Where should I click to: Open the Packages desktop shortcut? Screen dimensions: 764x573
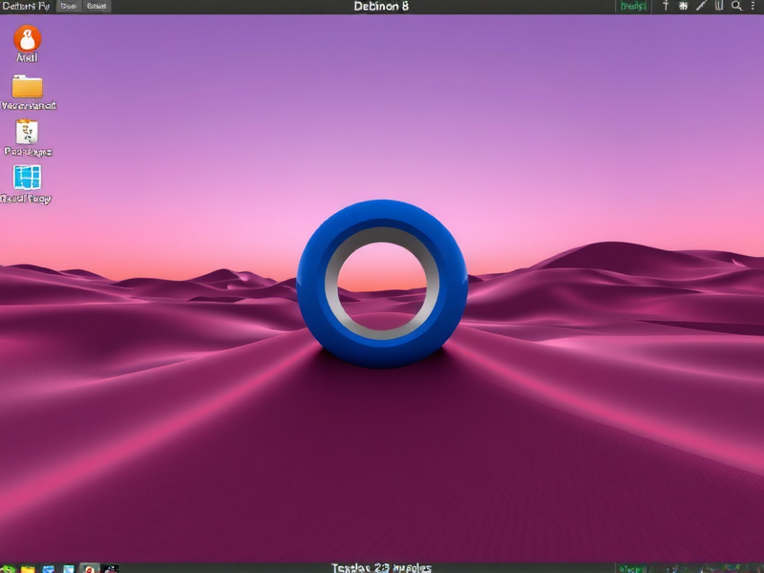26,134
